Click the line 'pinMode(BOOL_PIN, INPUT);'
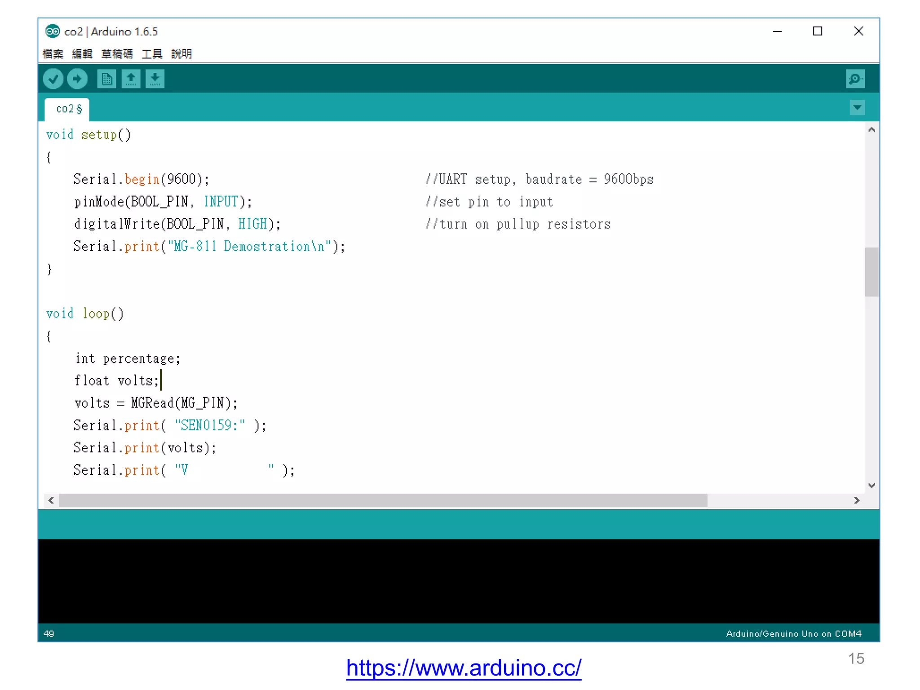 click(163, 202)
